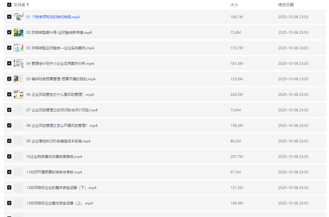Uncheck the checkbox for 08 企业风险管理之怎么开展风险管理

tap(9, 126)
